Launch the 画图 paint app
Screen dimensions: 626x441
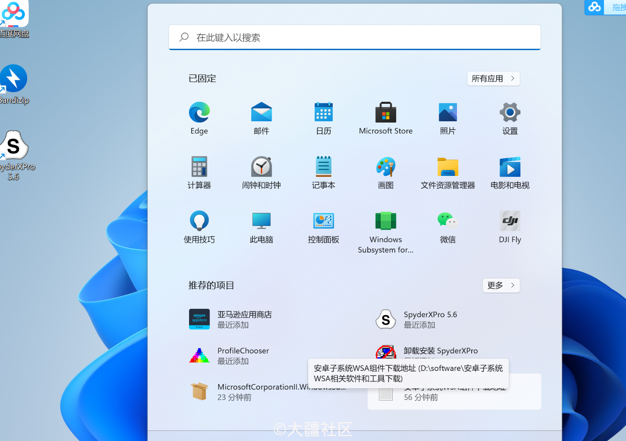point(386,173)
